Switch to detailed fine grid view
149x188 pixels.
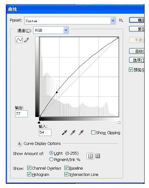coord(98,156)
